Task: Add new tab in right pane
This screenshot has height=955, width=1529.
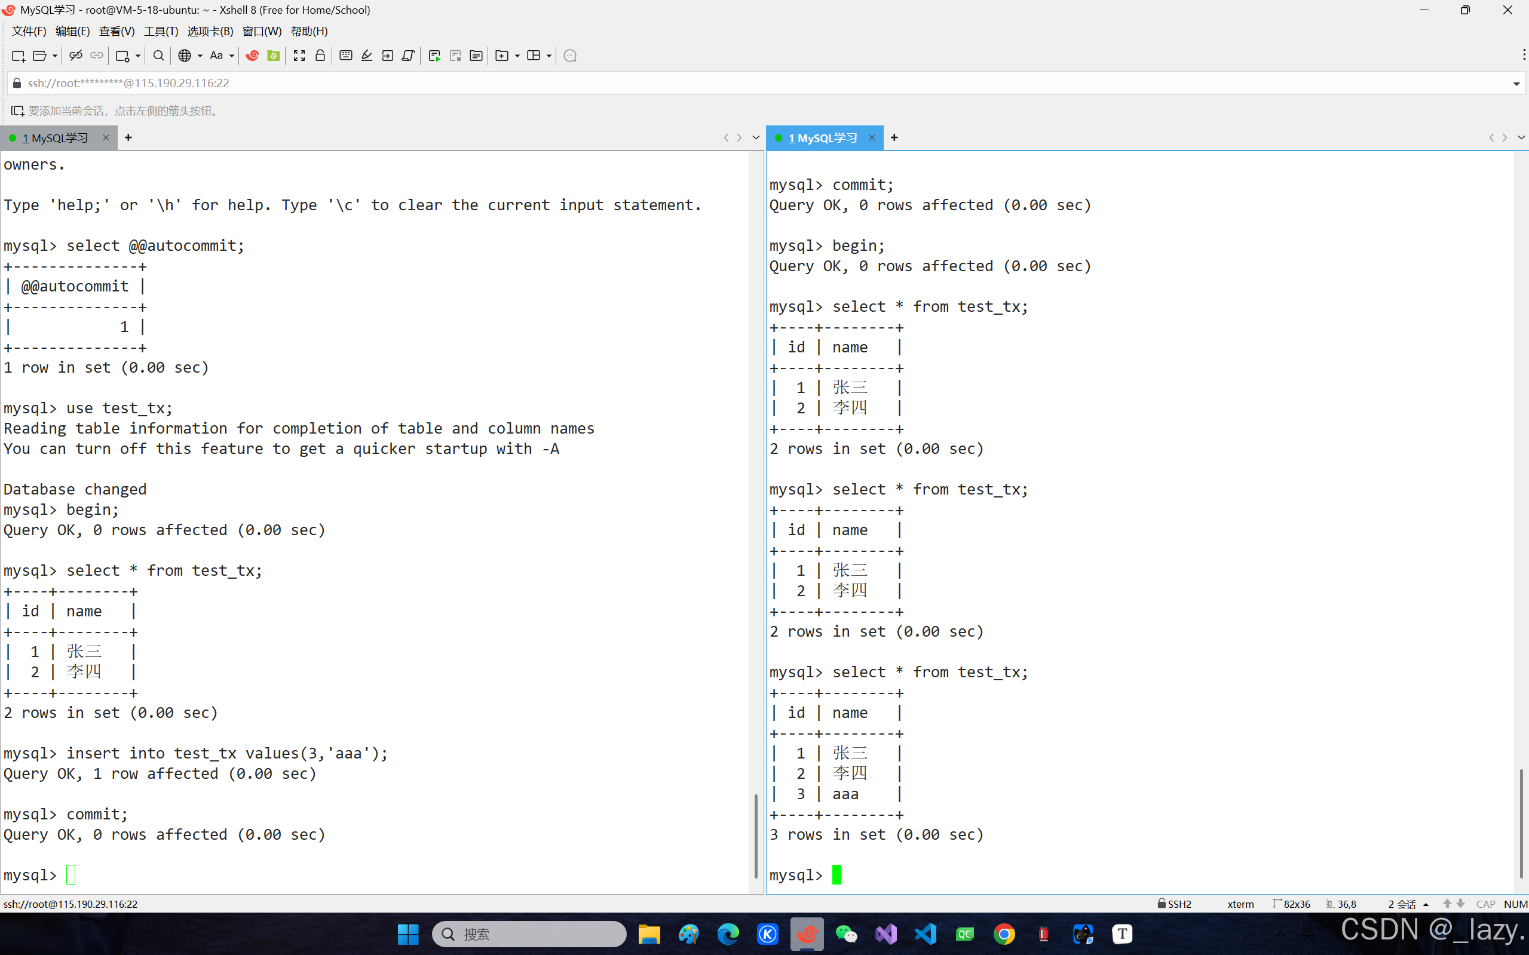Action: pyautogui.click(x=894, y=138)
